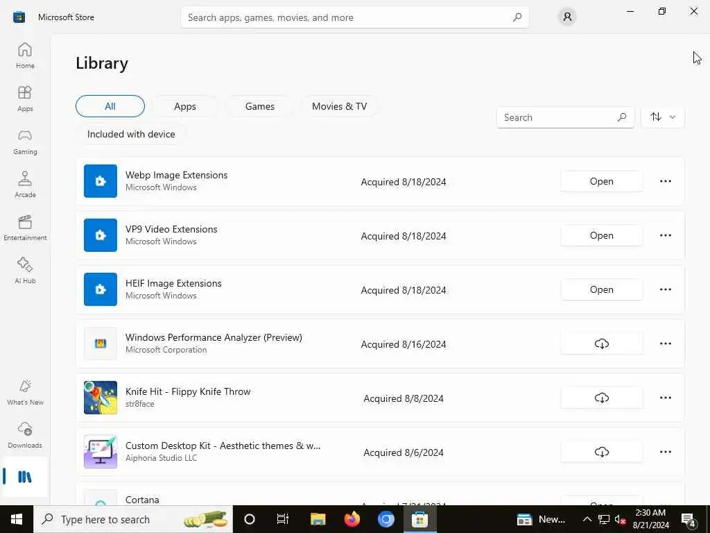
Task: Click the HEIF Image Extensions title
Action: pyautogui.click(x=173, y=283)
